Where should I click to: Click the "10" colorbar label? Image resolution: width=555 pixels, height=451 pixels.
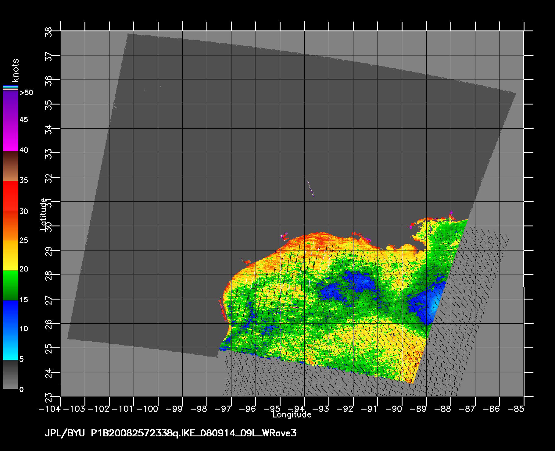[23, 329]
